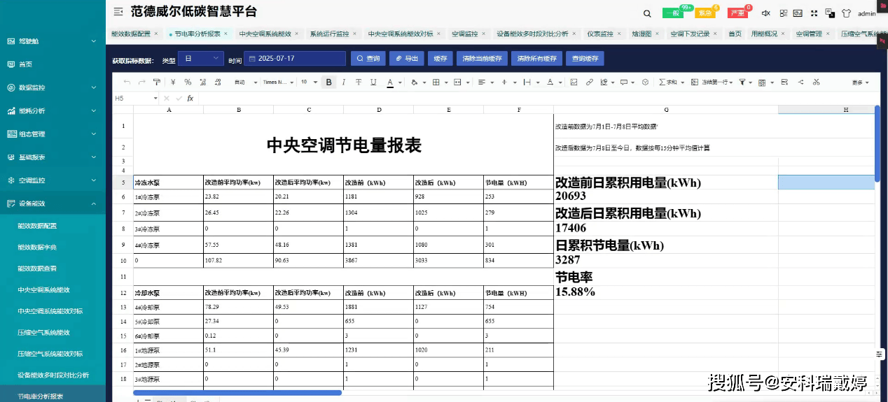Toggle strikethrough formatting
The image size is (888, 402).
[359, 82]
